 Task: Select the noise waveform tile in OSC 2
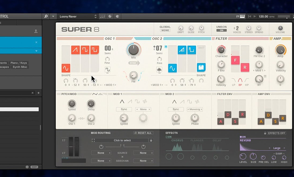click(x=201, y=68)
